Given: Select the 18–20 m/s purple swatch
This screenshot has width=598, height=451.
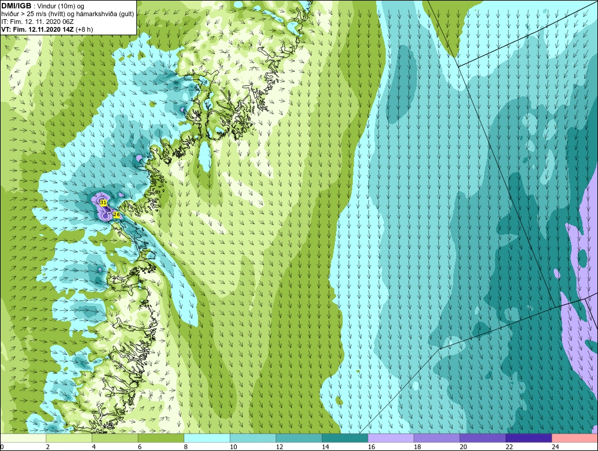Looking at the screenshot, I should (437, 438).
